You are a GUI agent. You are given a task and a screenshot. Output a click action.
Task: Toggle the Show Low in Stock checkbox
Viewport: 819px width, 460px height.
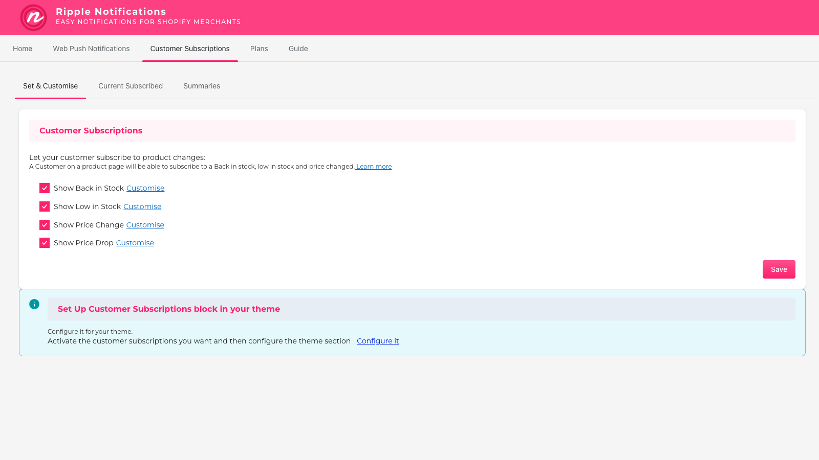coord(45,206)
